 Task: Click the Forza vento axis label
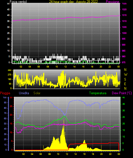pos(18,2)
